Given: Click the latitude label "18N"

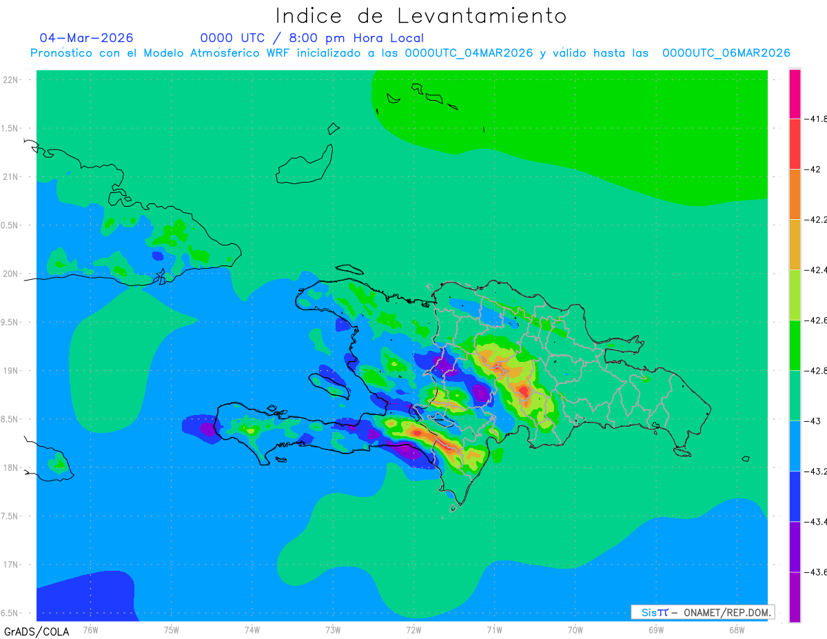Looking at the screenshot, I should tap(11, 467).
